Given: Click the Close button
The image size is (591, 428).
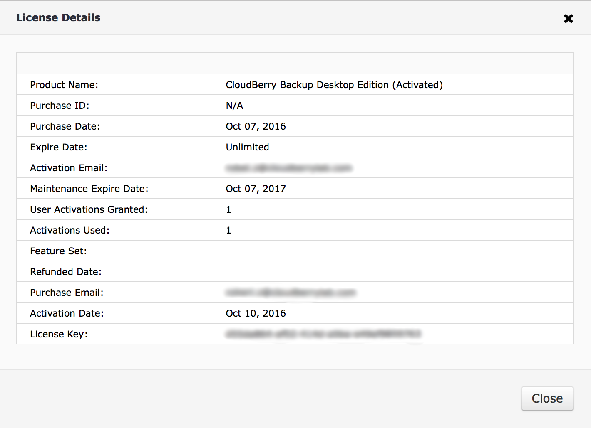Looking at the screenshot, I should point(547,398).
